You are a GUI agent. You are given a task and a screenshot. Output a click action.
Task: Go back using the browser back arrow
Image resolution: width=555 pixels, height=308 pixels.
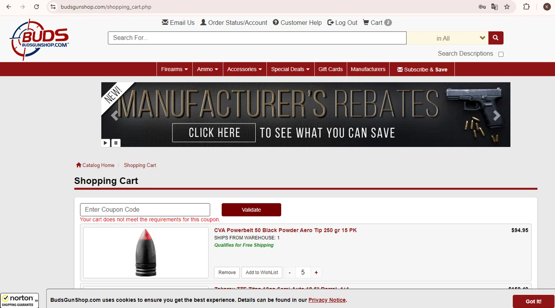point(9,7)
